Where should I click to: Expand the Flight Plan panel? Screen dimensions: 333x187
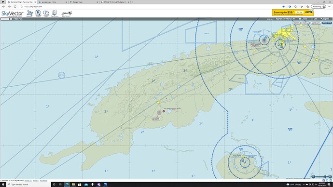point(18,19)
